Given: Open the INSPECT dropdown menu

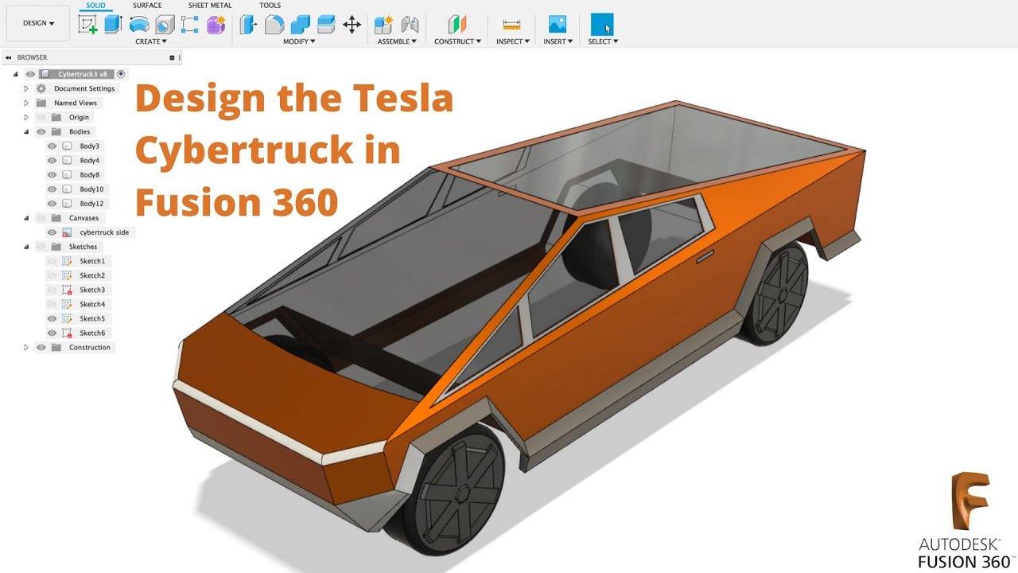Looking at the screenshot, I should point(513,41).
